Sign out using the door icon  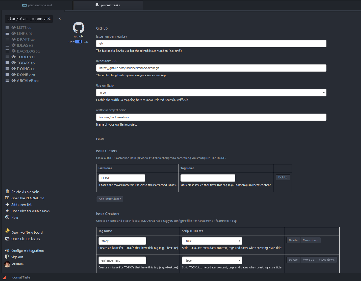(x=7, y=257)
